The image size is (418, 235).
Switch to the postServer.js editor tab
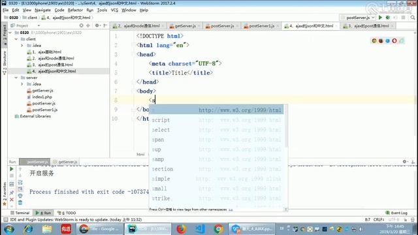222,26
